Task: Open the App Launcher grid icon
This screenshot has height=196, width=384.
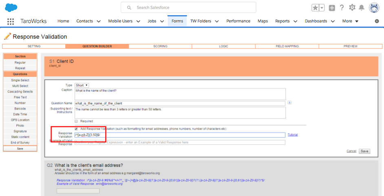Action: point(11,21)
